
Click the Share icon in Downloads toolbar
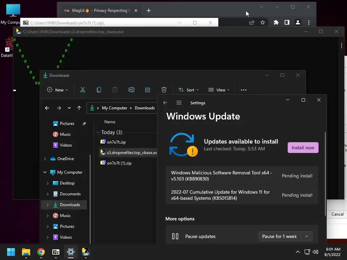pos(148,90)
